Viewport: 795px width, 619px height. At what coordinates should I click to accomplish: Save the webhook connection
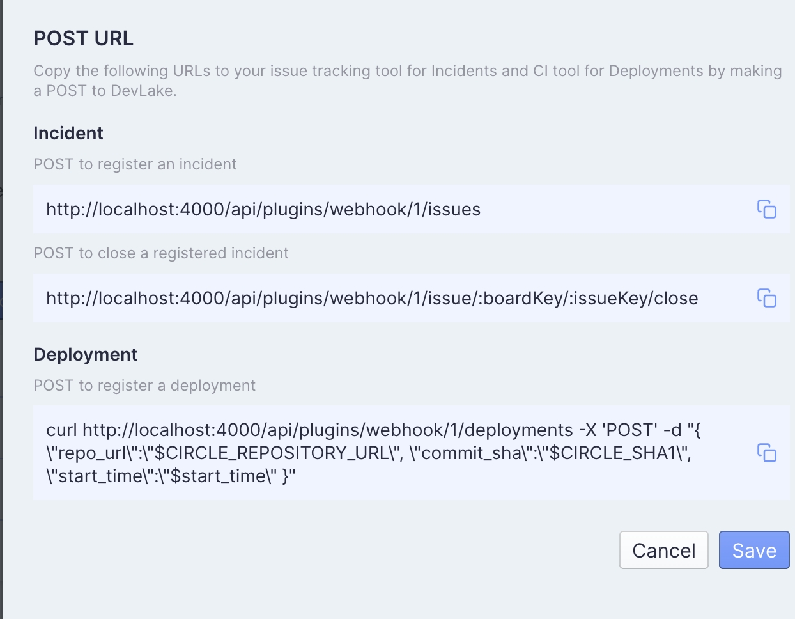click(754, 550)
